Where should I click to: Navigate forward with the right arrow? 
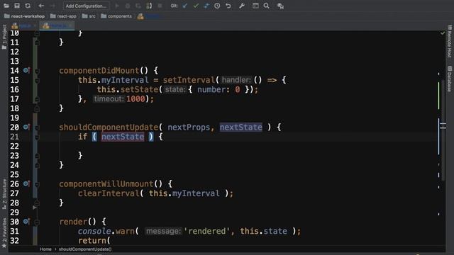(x=52, y=6)
